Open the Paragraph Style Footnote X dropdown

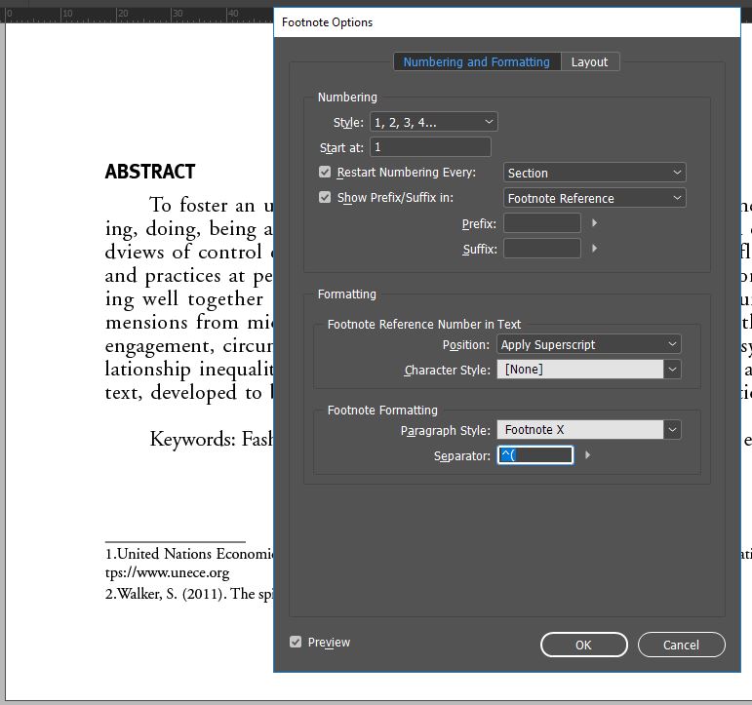(x=672, y=430)
